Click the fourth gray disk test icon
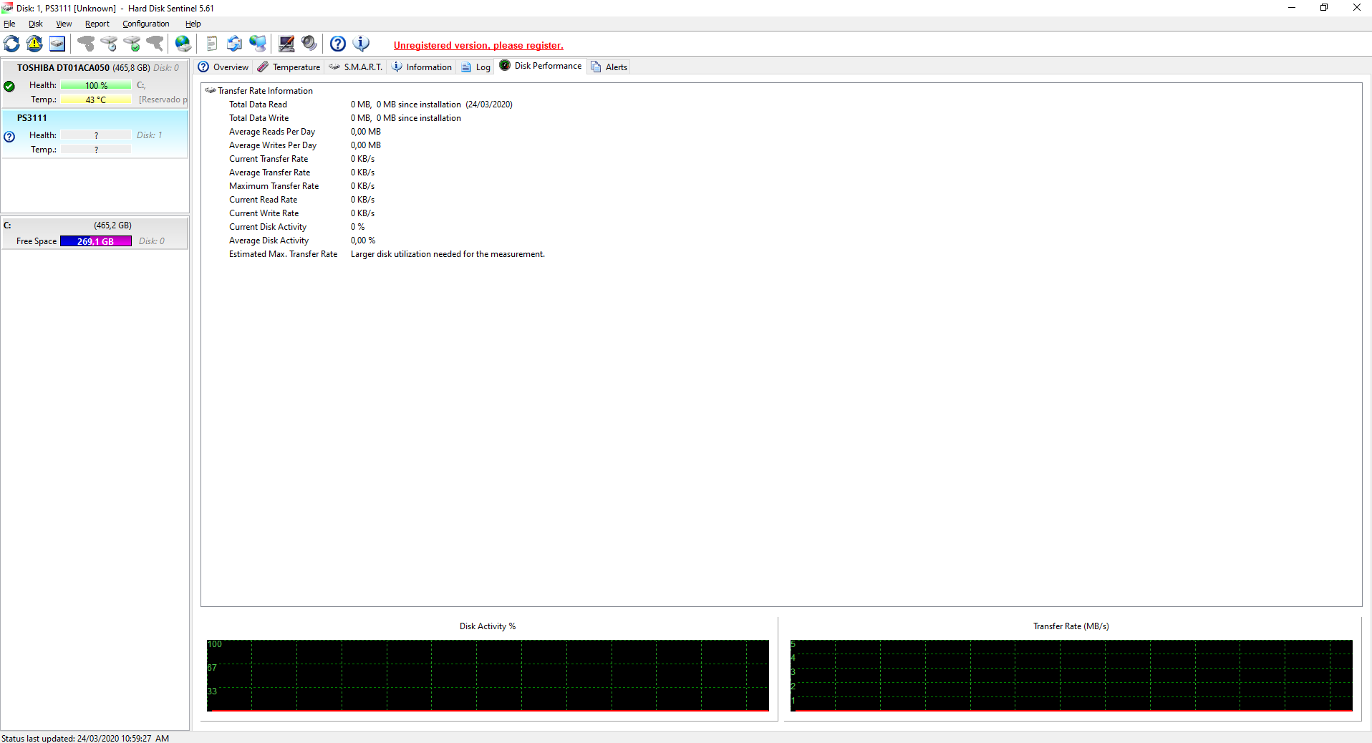1372x743 pixels. (x=155, y=44)
